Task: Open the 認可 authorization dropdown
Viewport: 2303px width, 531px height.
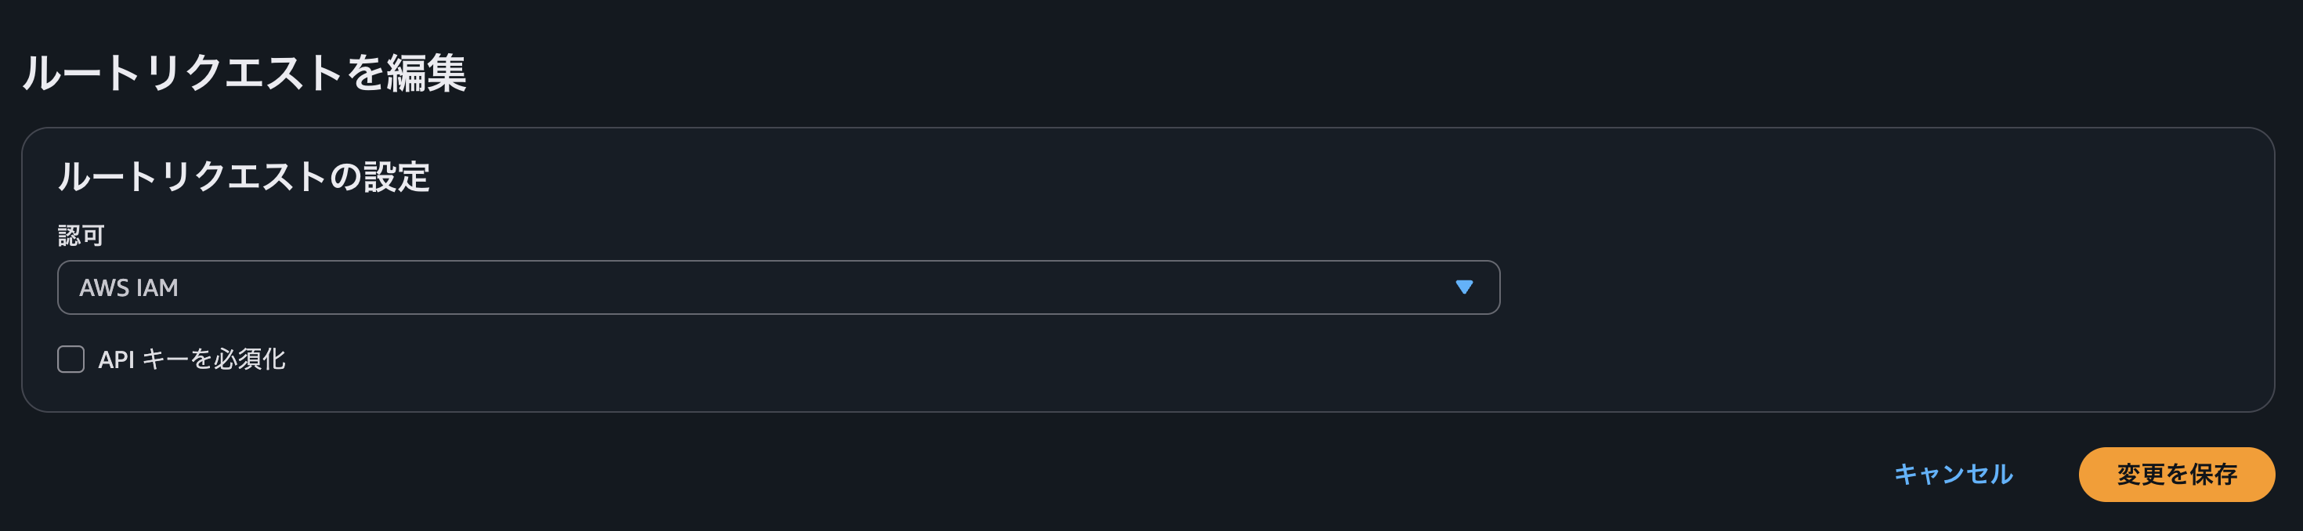Action: point(778,287)
